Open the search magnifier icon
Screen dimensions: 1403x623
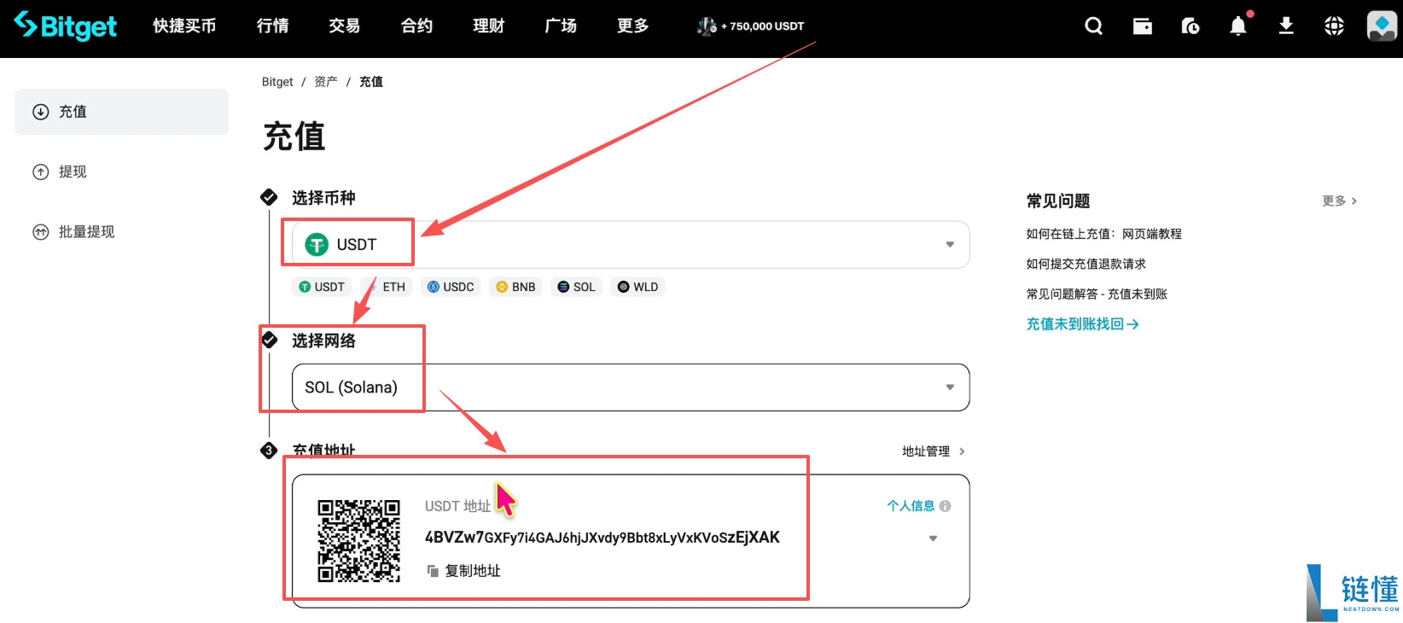tap(1093, 26)
